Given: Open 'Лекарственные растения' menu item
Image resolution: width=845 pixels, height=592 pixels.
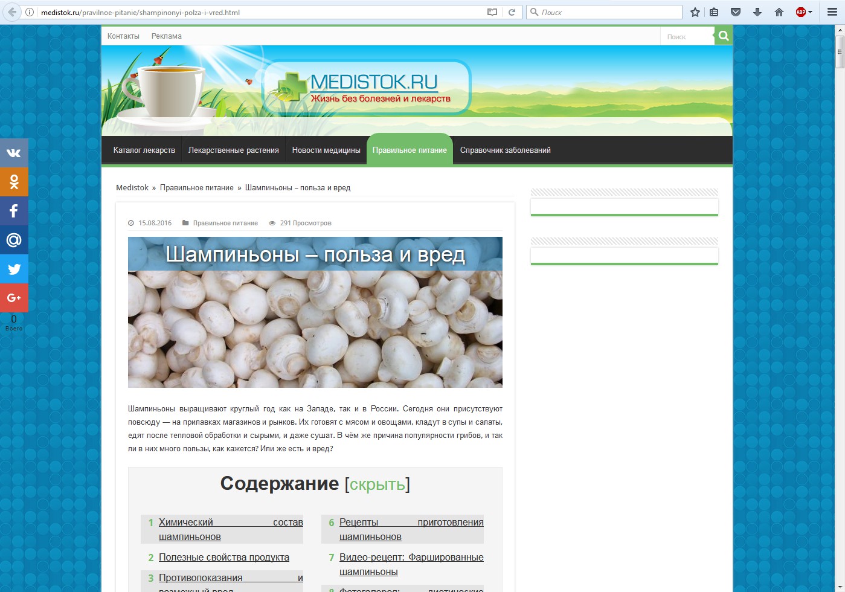Looking at the screenshot, I should 234,150.
